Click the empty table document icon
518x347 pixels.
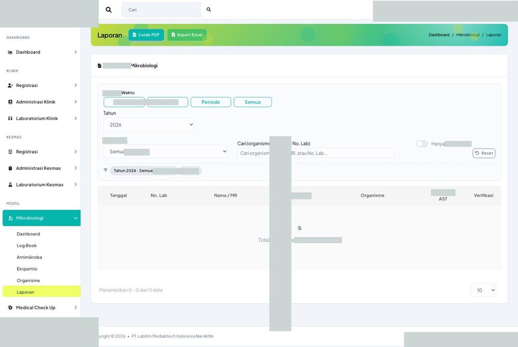click(299, 228)
